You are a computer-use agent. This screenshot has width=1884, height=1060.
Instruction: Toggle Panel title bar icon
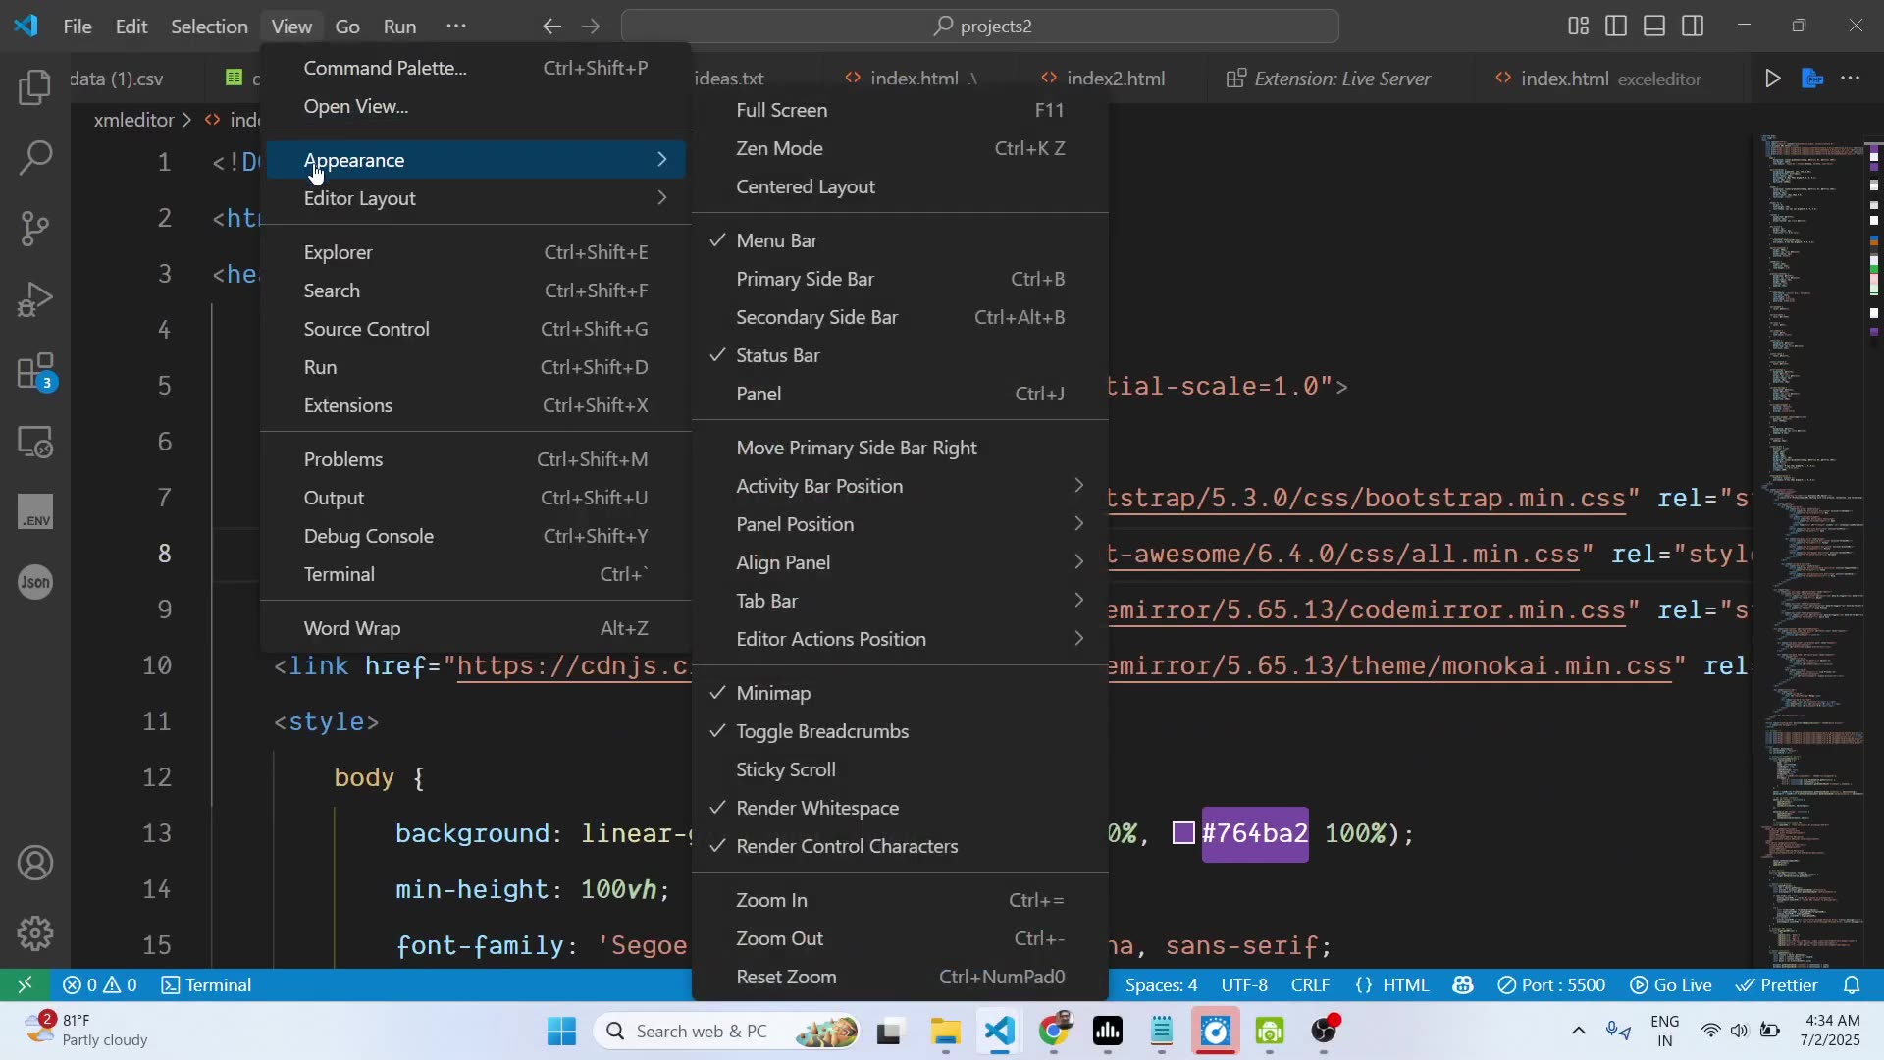click(x=1654, y=26)
